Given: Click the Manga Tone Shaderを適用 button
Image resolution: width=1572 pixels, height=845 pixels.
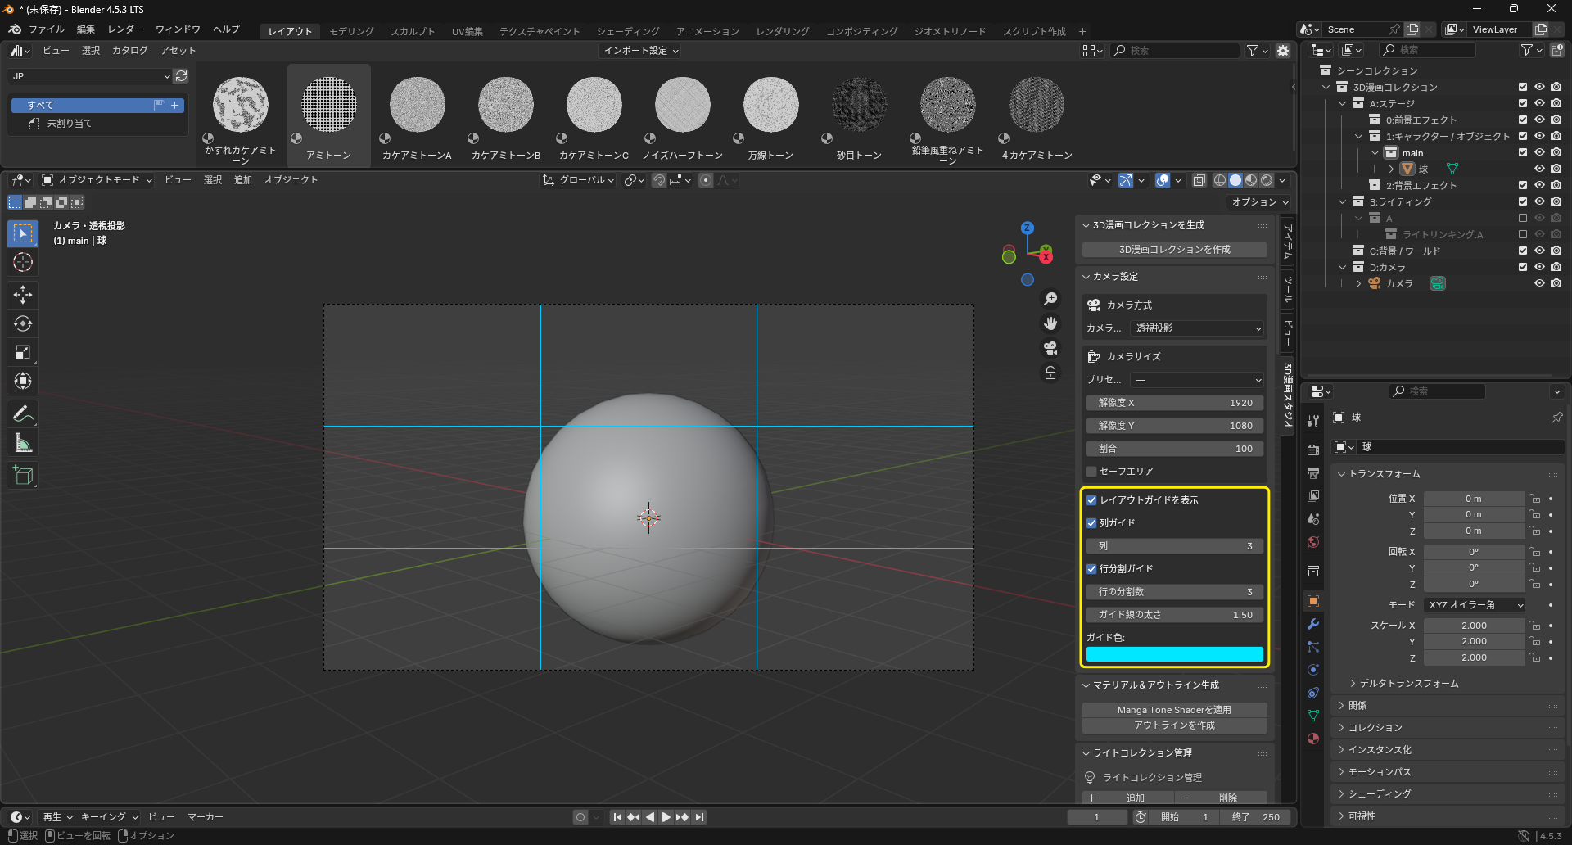Looking at the screenshot, I should point(1174,710).
